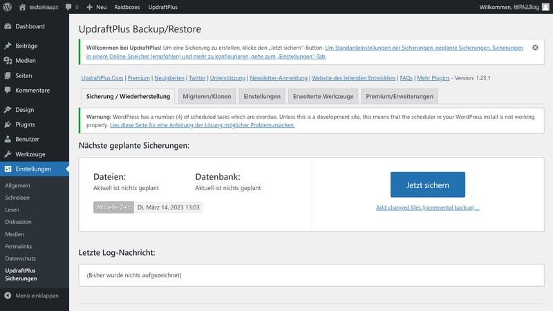Click the WordPress logo icon in admin bar
553x311 pixels.
(8, 6)
